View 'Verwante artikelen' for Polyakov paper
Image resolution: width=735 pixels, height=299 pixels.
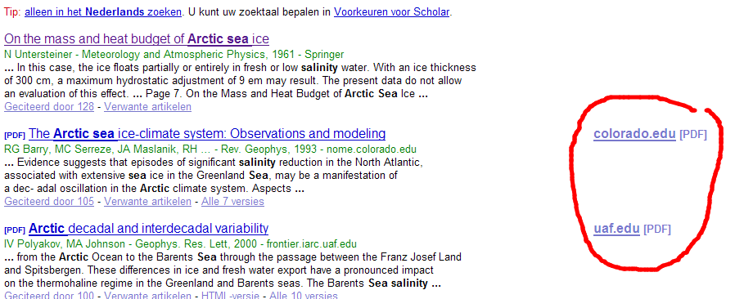coord(147,296)
